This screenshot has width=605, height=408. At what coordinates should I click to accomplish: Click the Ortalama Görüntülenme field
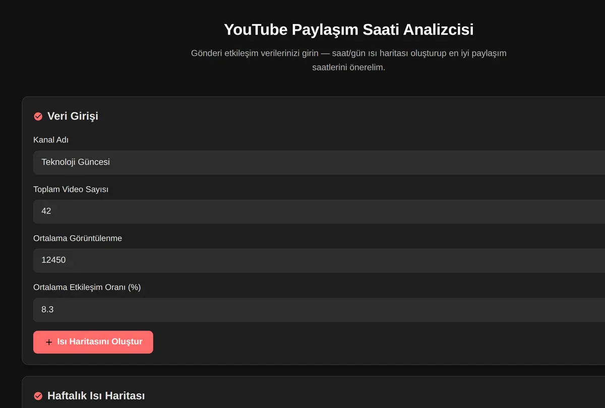[319, 260]
